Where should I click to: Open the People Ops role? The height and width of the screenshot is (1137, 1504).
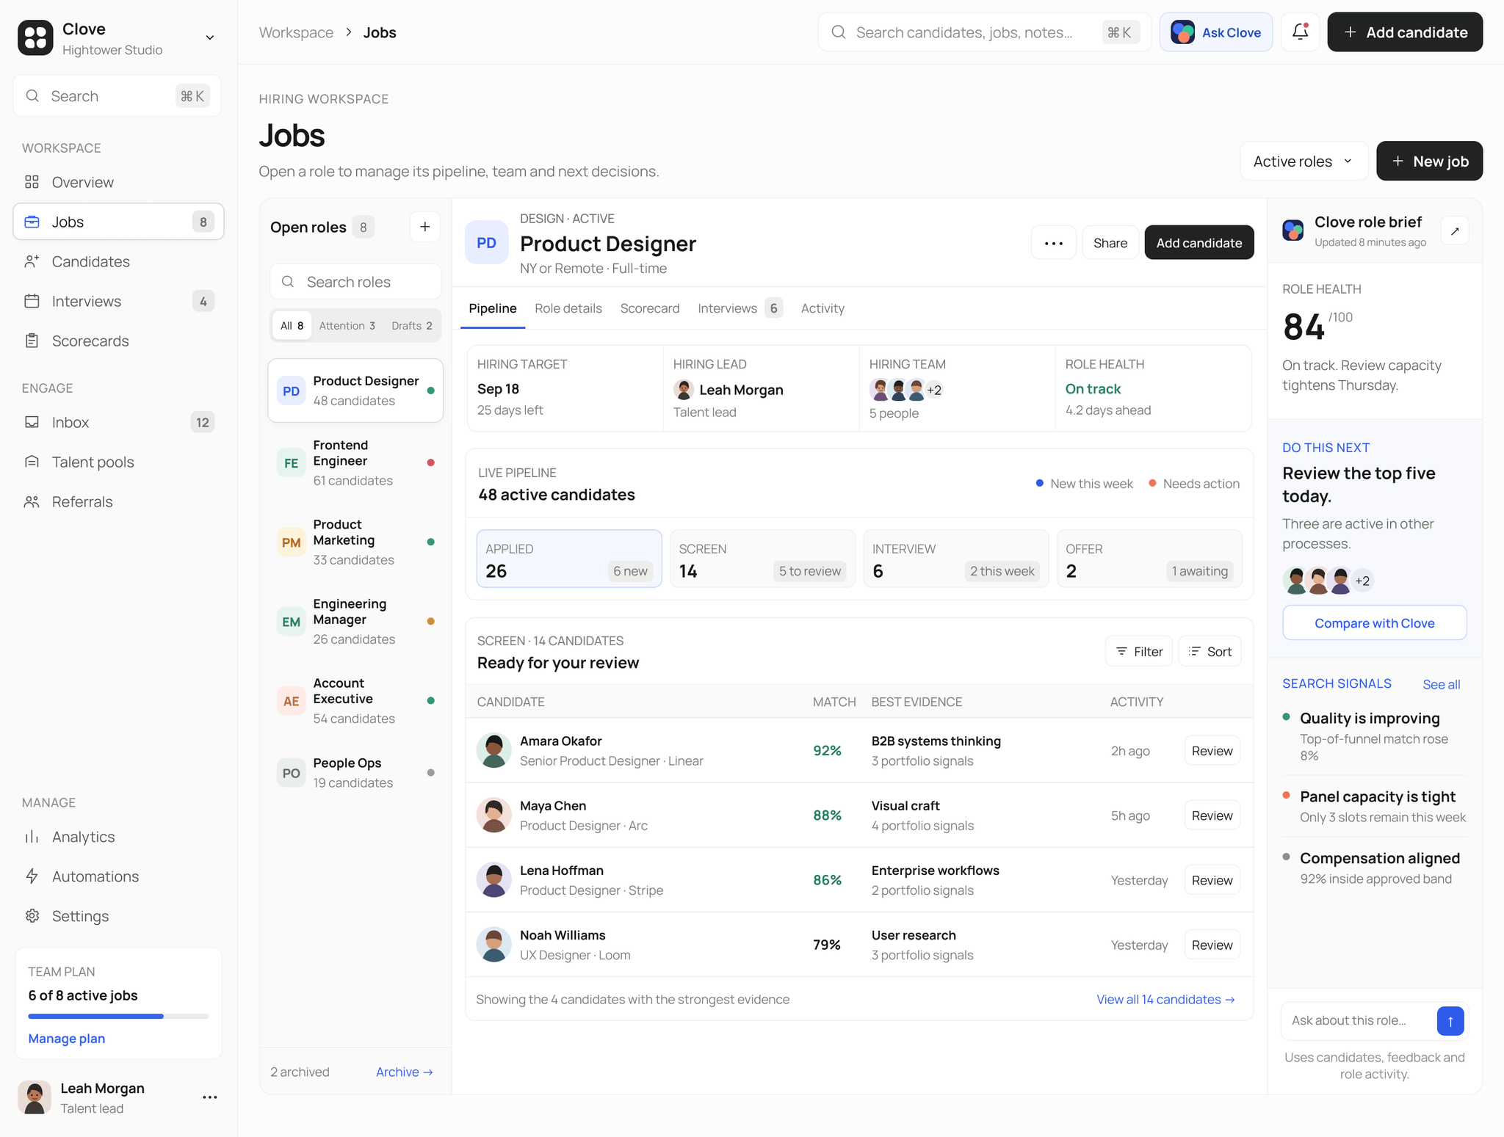(355, 772)
